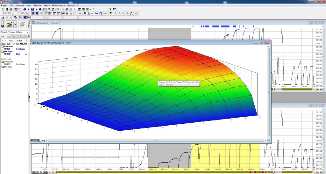Open the Window menu

[x=71, y=5]
